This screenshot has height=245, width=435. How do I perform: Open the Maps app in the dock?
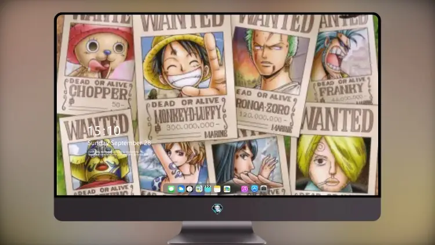227,189
